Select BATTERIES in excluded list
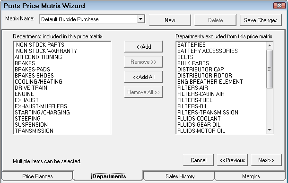Image resolution: width=288 pixels, height=183 pixels. pyautogui.click(x=221, y=45)
